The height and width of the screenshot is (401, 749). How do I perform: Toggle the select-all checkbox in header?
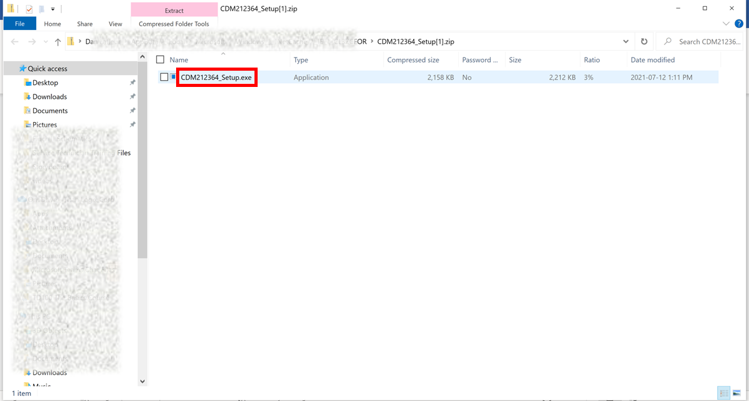pyautogui.click(x=160, y=59)
